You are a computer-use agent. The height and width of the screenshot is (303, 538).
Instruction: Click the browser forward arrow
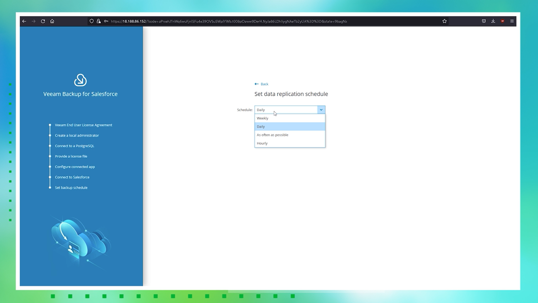pyautogui.click(x=33, y=21)
